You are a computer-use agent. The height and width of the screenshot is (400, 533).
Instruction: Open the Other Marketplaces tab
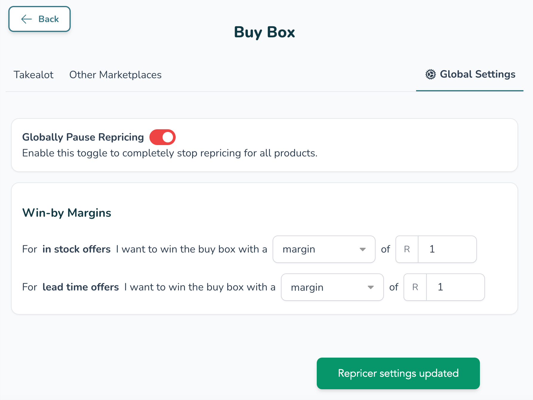tap(115, 75)
